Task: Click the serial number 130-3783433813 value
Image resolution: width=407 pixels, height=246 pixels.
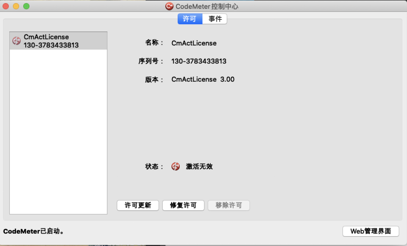Action: click(x=199, y=61)
